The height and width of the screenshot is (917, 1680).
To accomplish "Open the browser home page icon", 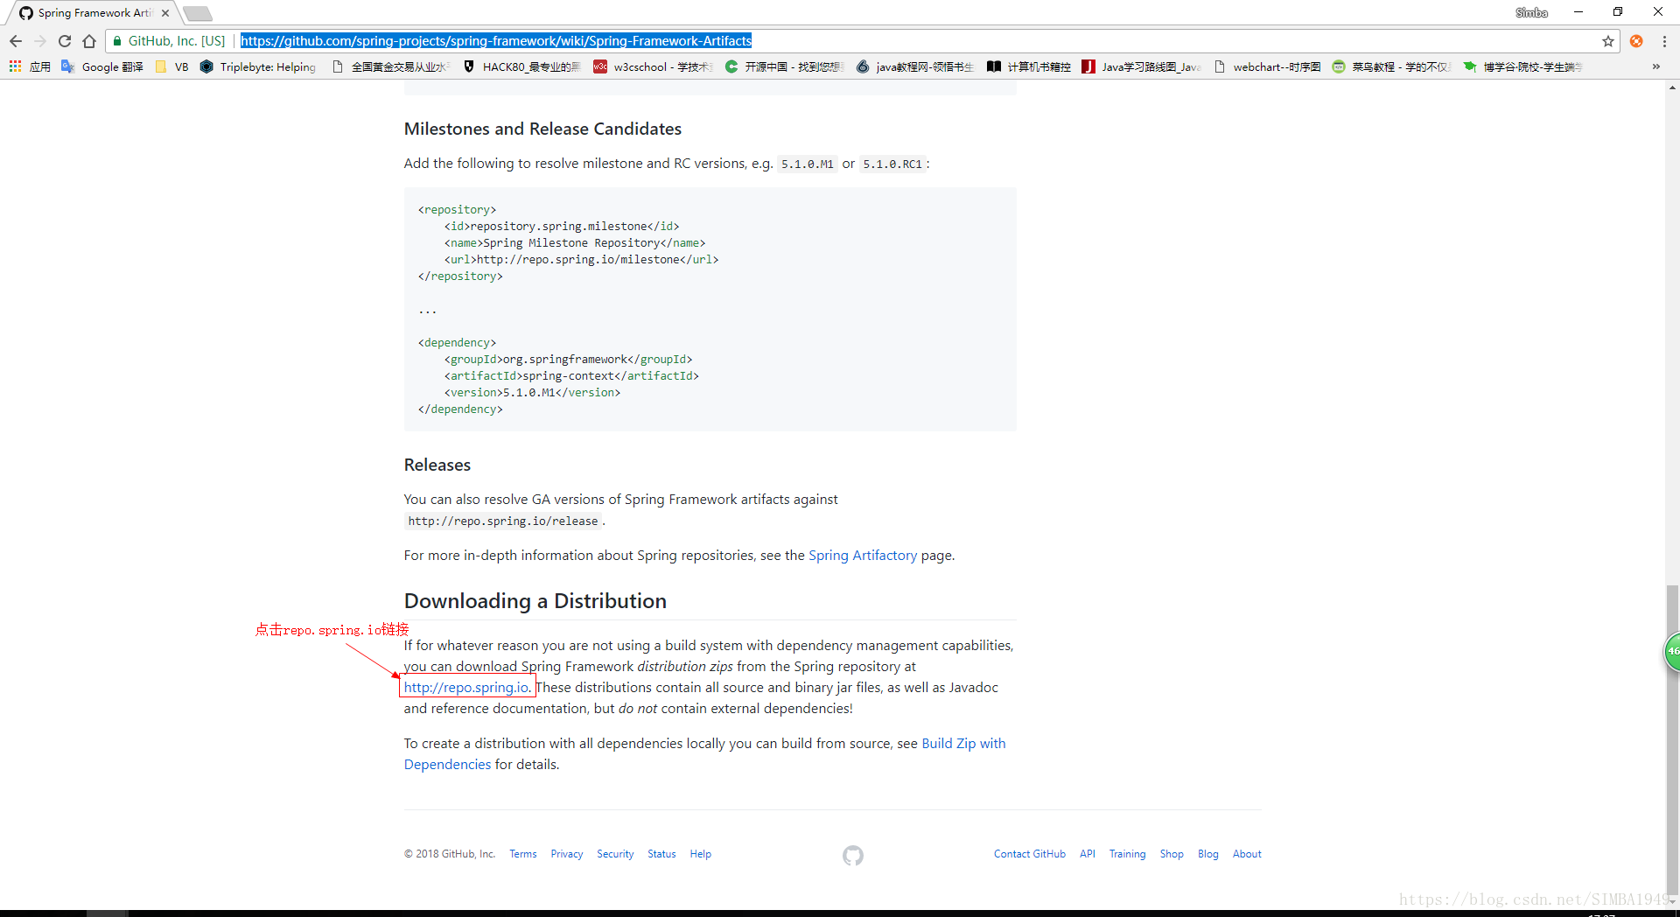I will click(x=89, y=41).
